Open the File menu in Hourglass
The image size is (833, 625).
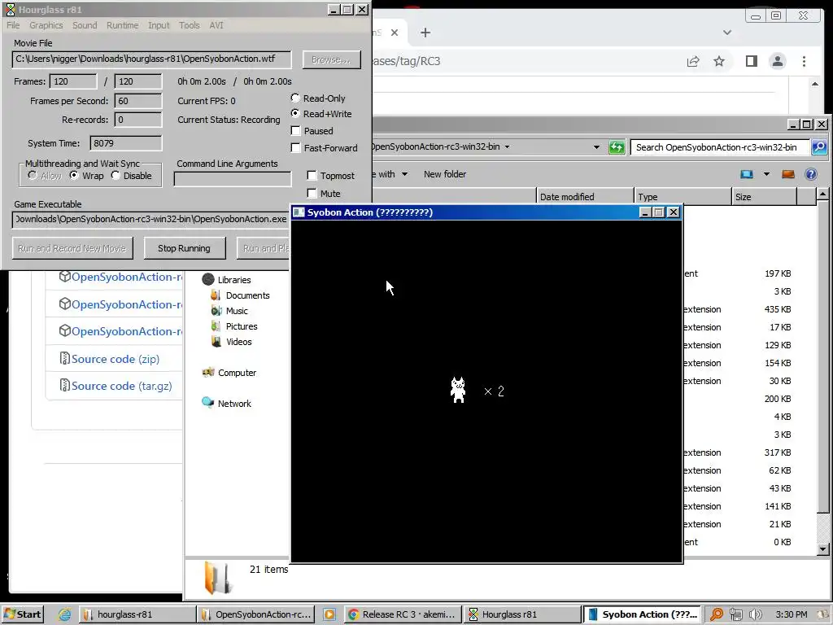point(13,25)
